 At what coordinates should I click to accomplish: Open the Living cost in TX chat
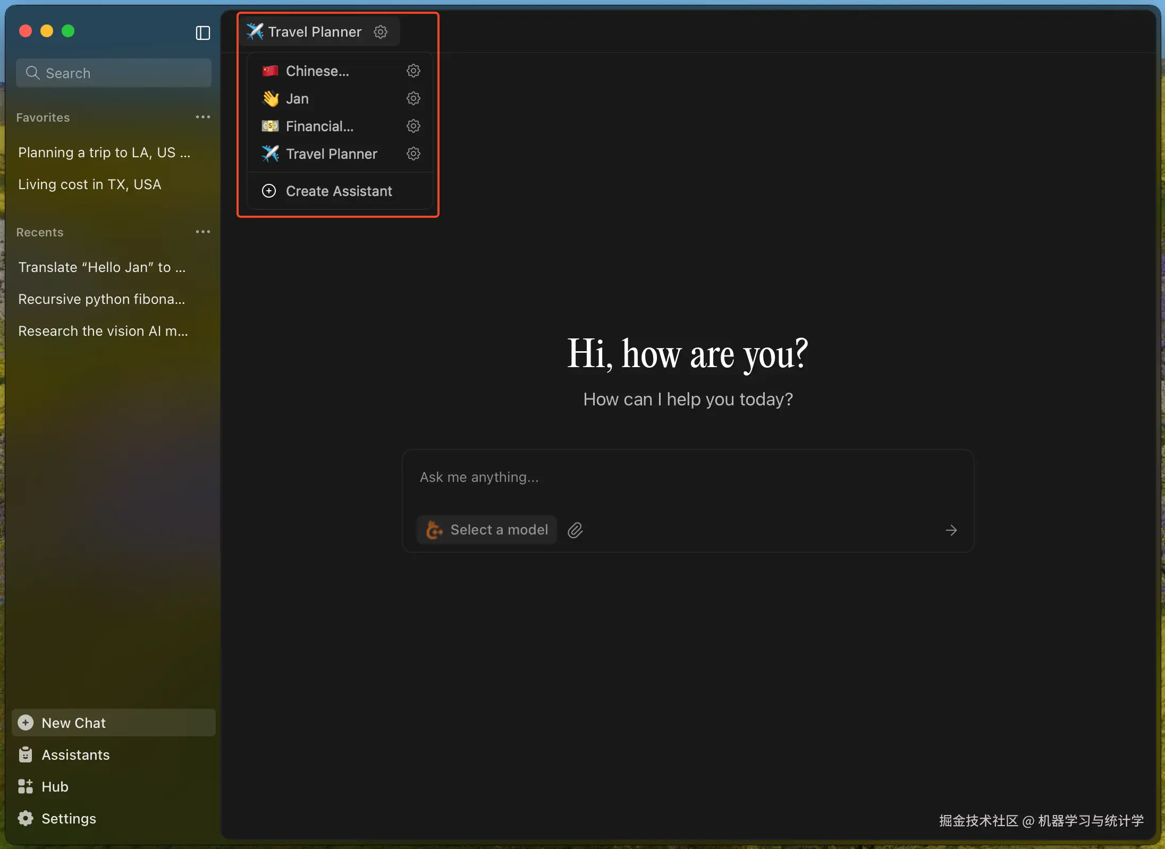(89, 184)
